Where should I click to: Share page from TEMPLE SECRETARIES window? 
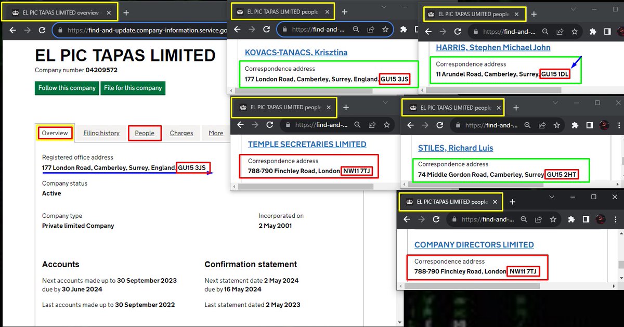pos(372,125)
